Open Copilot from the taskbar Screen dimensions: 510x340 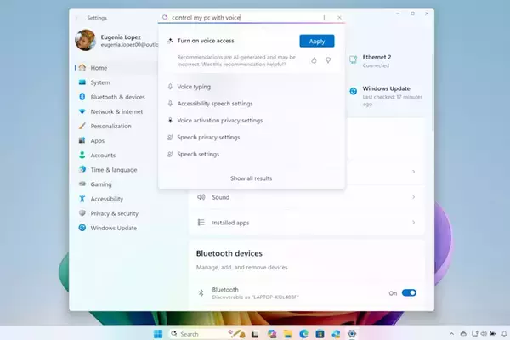(272, 334)
